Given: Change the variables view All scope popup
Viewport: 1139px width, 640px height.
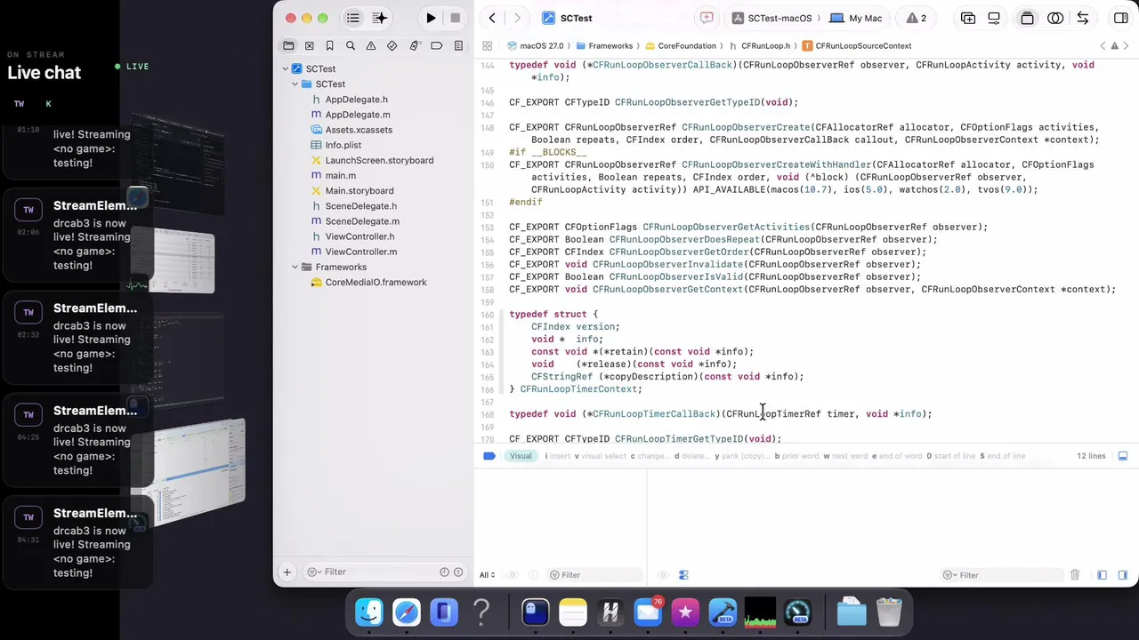Looking at the screenshot, I should point(487,575).
